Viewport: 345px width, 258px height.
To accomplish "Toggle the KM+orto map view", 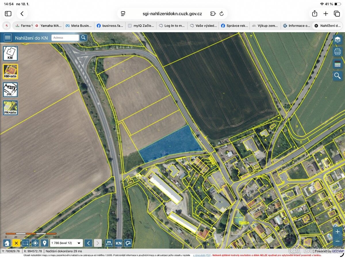I will [x=10, y=71].
